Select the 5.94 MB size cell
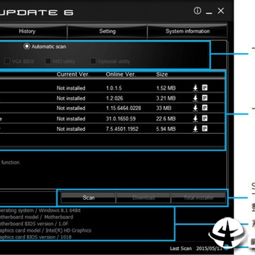Image resolution: width=255 pixels, height=255 pixels. pos(166,129)
